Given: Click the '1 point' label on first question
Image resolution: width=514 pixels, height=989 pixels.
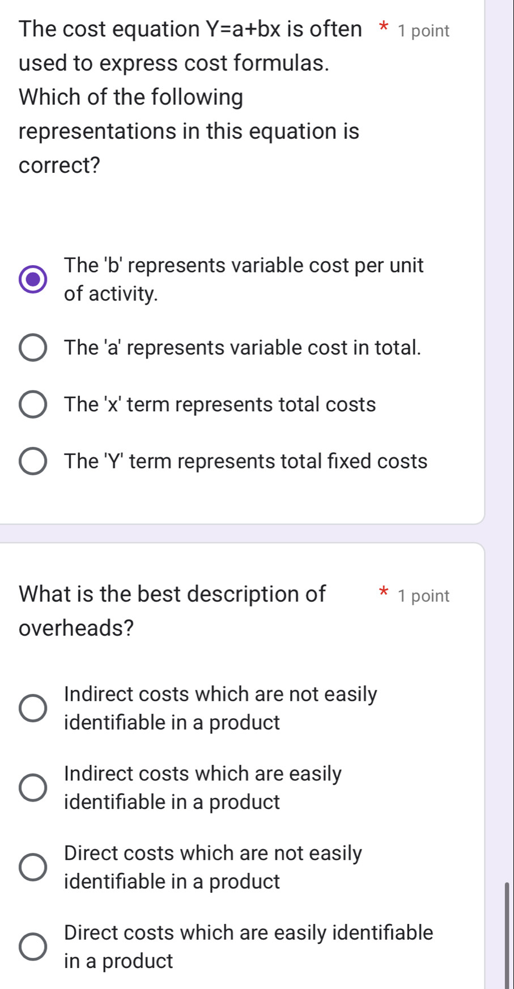Looking at the screenshot, I should pos(423,31).
